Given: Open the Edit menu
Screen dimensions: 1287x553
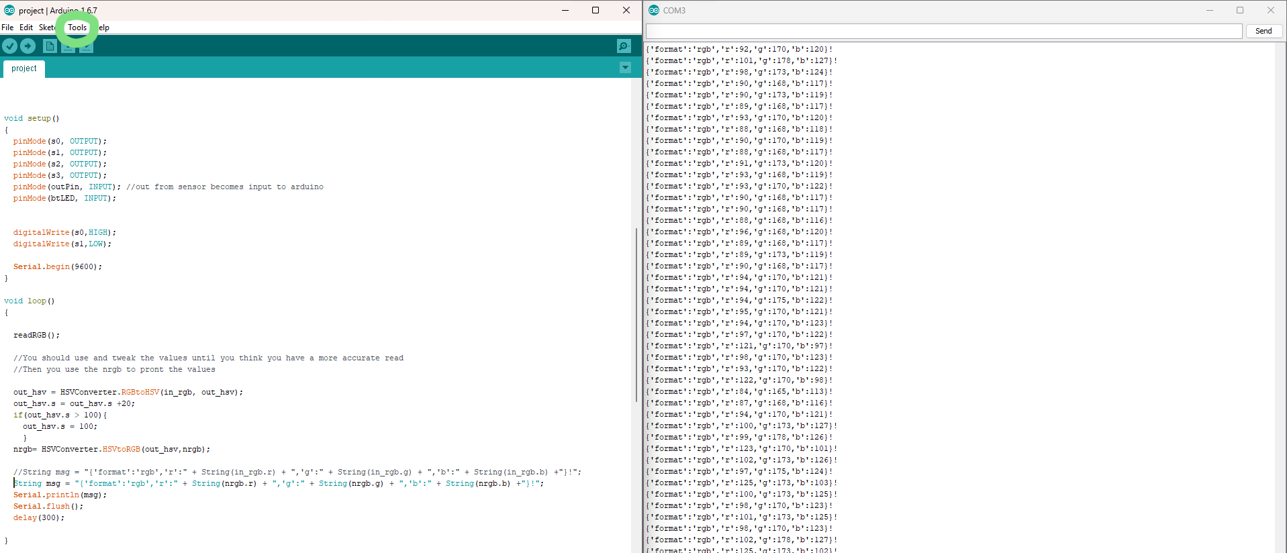Looking at the screenshot, I should tap(26, 28).
